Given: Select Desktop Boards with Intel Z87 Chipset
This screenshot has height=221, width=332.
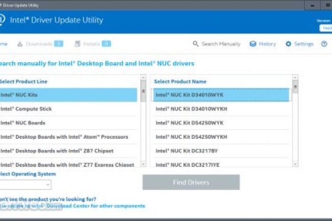Looking at the screenshot, I should point(68,151).
